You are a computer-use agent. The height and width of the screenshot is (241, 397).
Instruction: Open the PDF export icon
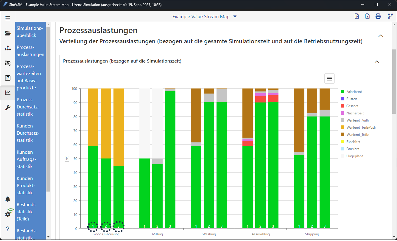click(356, 16)
